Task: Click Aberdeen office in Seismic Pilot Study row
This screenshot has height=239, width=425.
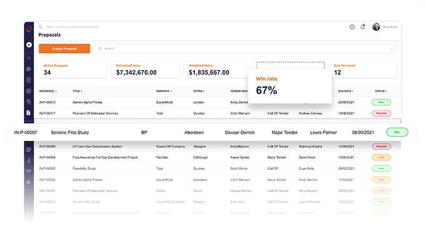Action: click(x=194, y=132)
